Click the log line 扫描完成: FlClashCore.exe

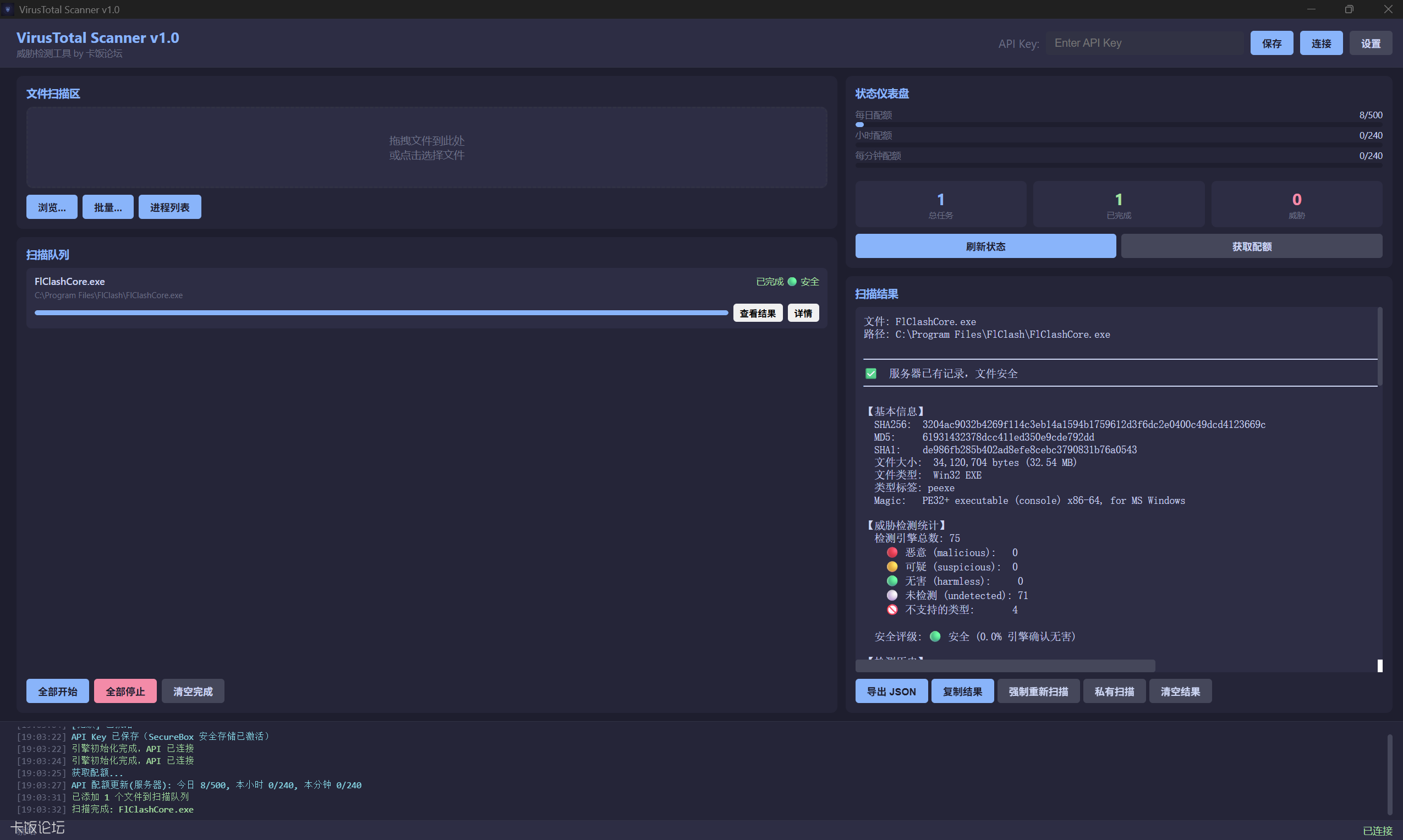[x=133, y=809]
